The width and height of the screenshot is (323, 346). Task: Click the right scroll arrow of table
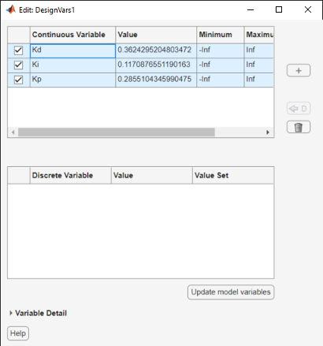click(x=268, y=132)
